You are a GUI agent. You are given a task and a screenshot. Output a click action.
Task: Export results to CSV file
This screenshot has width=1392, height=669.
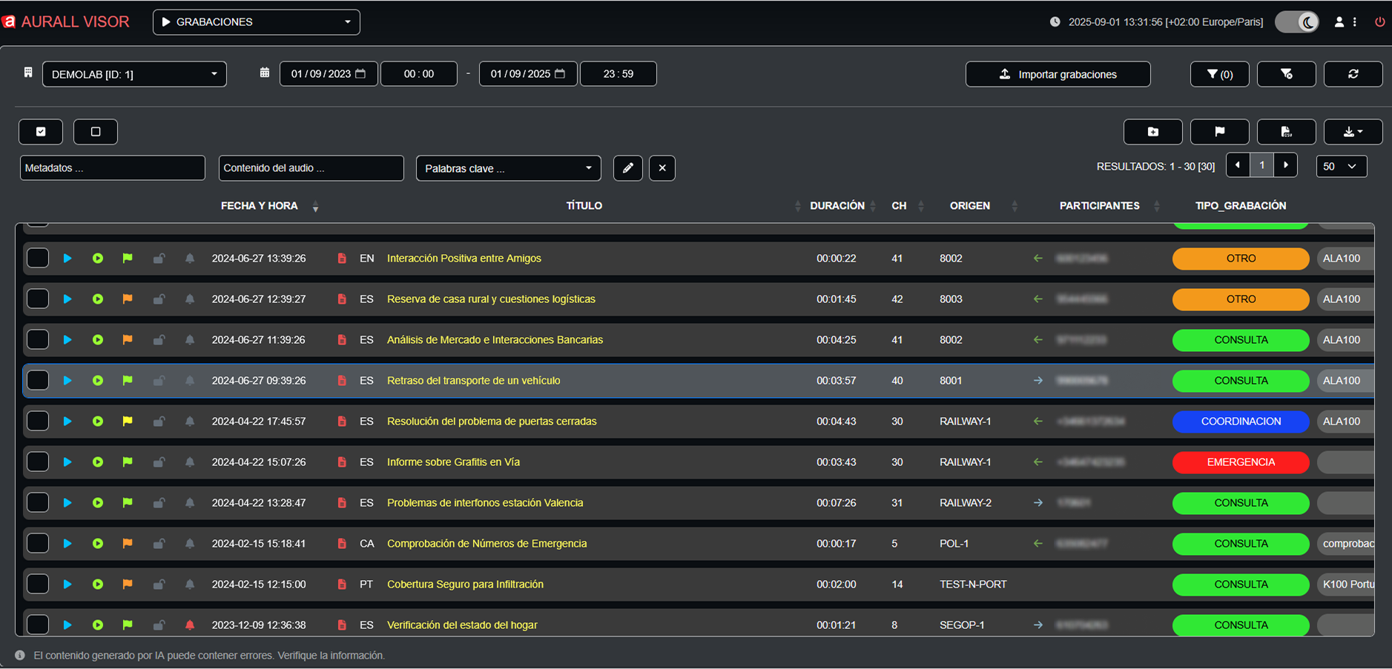pos(1286,132)
